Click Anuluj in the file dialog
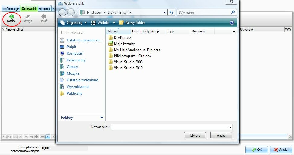This screenshot has width=294, height=155. 221,135
